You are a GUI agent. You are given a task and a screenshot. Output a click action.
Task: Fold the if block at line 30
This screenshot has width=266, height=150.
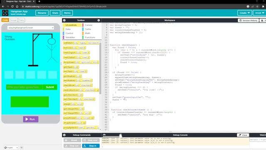(x=108, y=87)
